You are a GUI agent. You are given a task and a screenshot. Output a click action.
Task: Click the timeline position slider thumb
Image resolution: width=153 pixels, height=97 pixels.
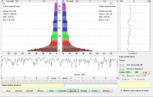click(3, 82)
